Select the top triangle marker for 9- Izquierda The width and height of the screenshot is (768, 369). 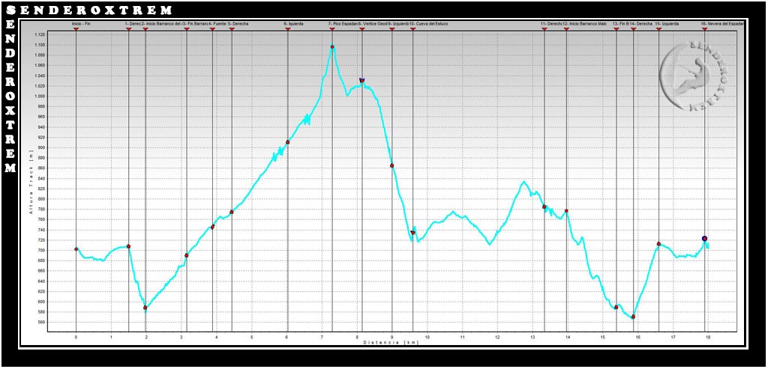coord(391,29)
